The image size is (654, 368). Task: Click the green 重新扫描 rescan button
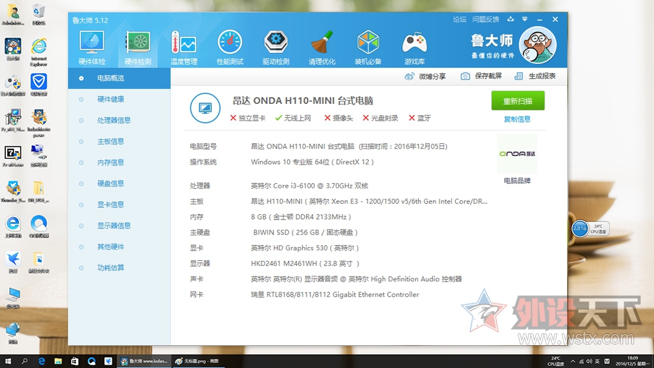coord(517,101)
